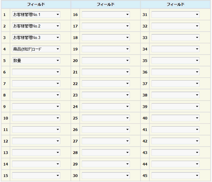Select the dropdown for field 27

tap(106, 141)
